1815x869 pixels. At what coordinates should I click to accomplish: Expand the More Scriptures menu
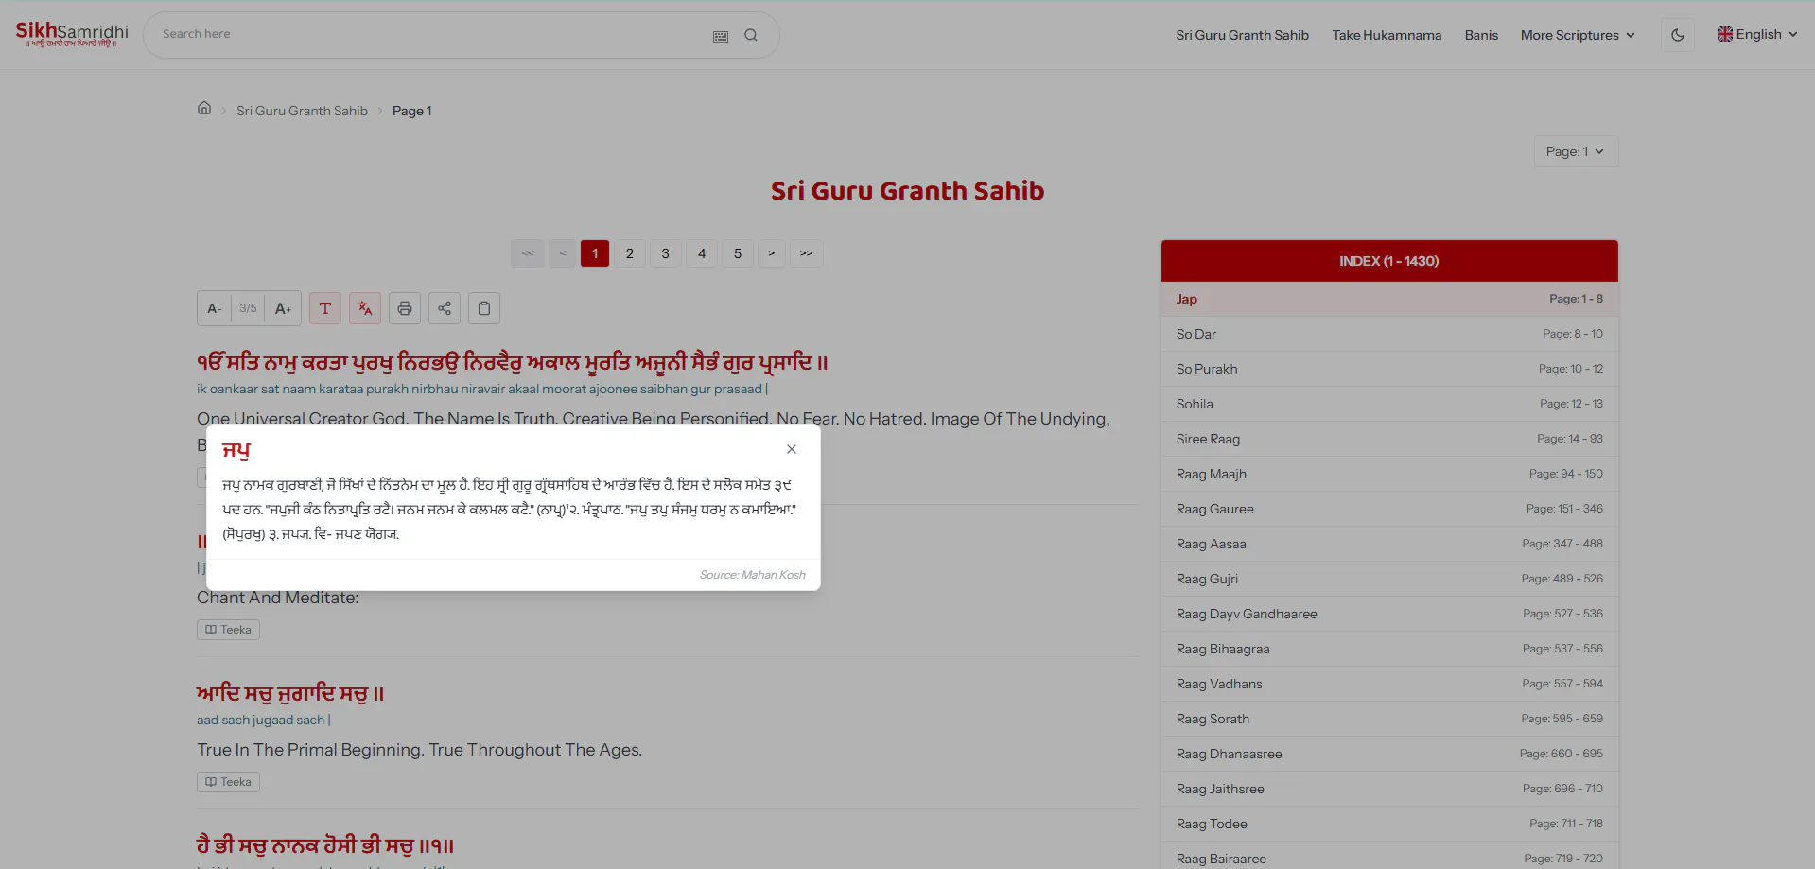(x=1578, y=35)
